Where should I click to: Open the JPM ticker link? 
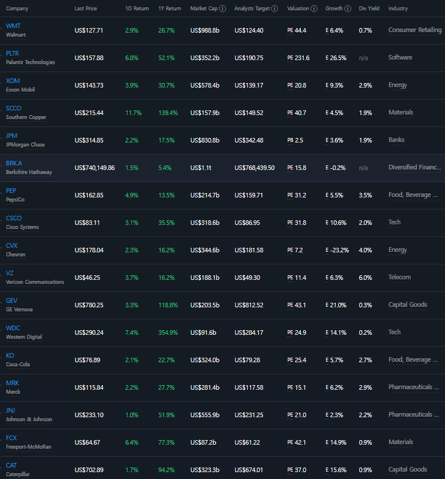[x=11, y=136]
